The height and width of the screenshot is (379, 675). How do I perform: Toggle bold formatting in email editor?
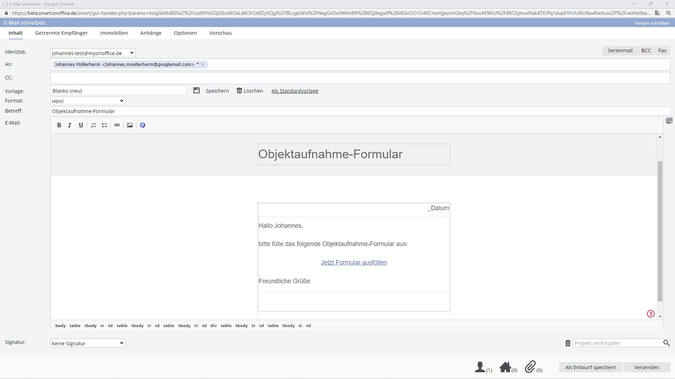[x=59, y=125]
